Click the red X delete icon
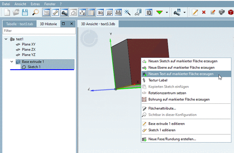The height and width of the screenshot is (153, 234). pyautogui.click(x=204, y=12)
